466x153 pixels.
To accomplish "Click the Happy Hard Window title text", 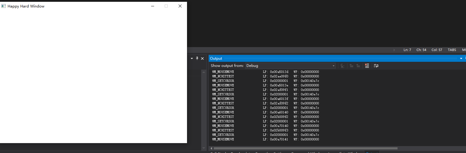I will click(26, 6).
